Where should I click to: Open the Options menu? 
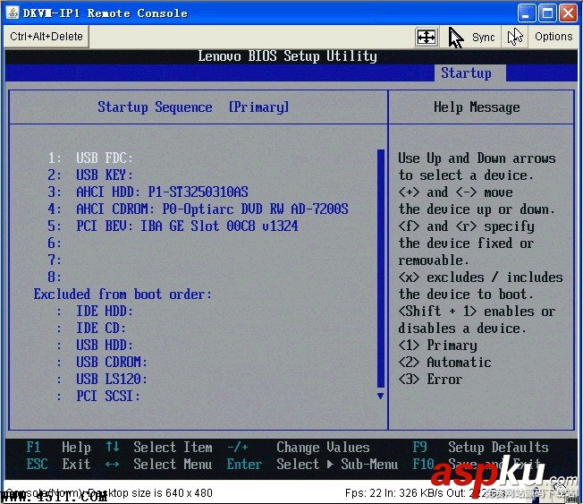(x=553, y=37)
